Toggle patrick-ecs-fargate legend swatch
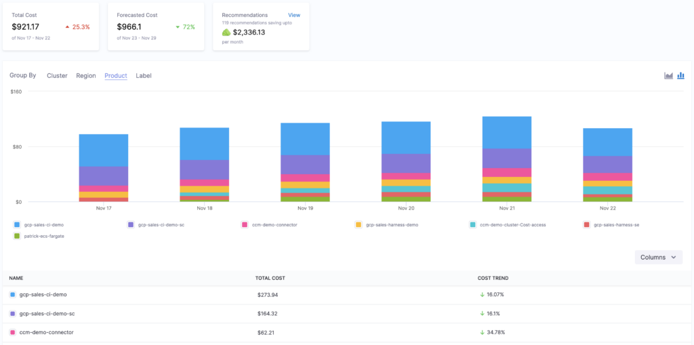The height and width of the screenshot is (345, 694). pos(17,236)
